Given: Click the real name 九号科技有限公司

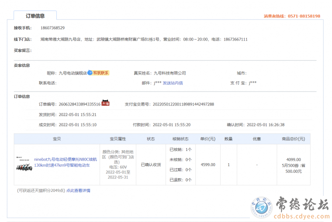Looking at the screenshot, I should 169,73.
